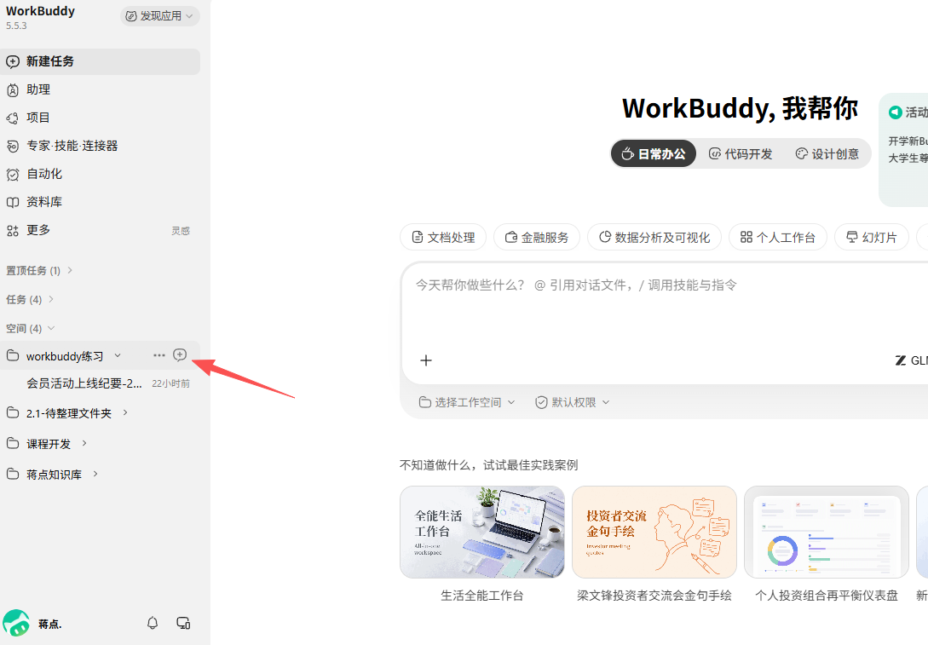This screenshot has width=928, height=645.
Task: Open the 选择工作空间 dropdown
Action: pyautogui.click(x=467, y=402)
